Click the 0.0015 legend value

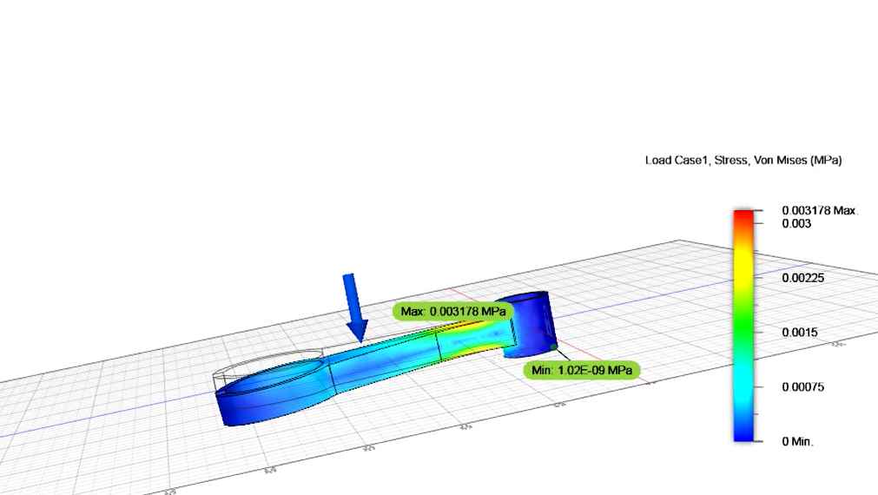[x=800, y=332]
